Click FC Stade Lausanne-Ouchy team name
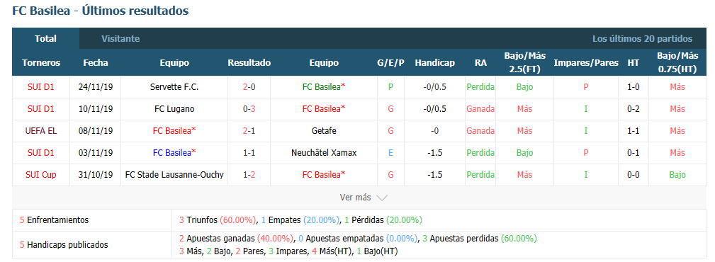This screenshot has width=715, height=262. tap(174, 174)
